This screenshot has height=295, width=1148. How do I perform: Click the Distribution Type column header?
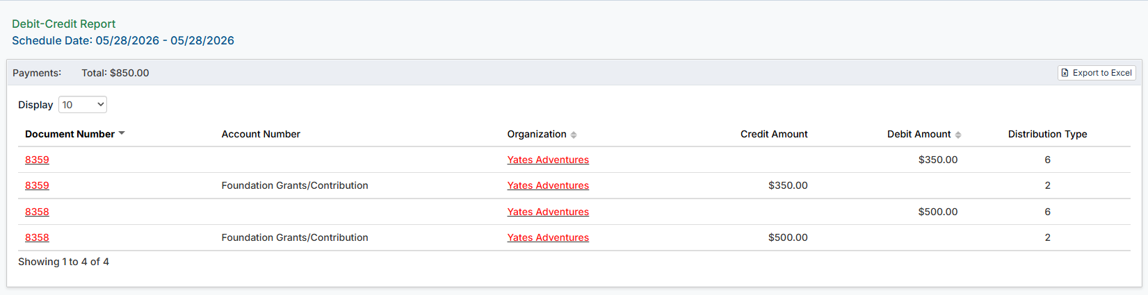[x=1047, y=134]
